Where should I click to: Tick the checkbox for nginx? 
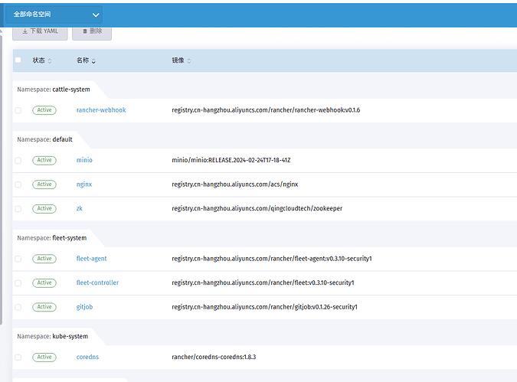(x=18, y=184)
